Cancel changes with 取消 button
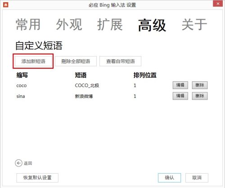This screenshot has width=225, height=188. pos(197,178)
